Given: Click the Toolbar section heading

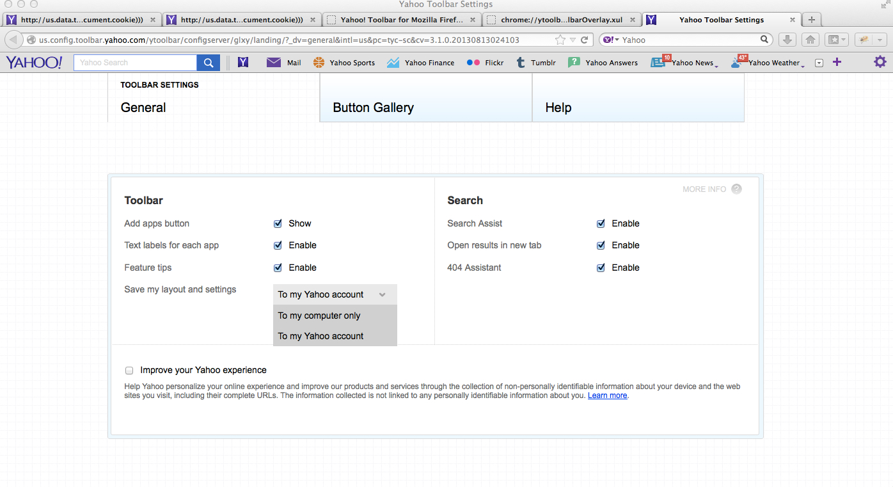Looking at the screenshot, I should click(143, 200).
